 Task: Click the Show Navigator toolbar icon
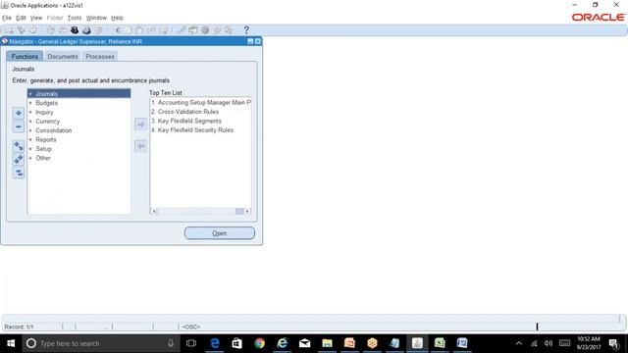[32, 30]
